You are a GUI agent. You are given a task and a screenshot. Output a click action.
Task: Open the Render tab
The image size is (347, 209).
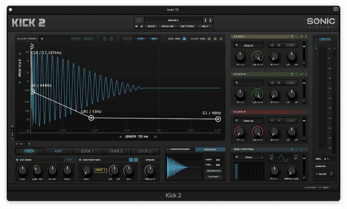tap(210, 150)
